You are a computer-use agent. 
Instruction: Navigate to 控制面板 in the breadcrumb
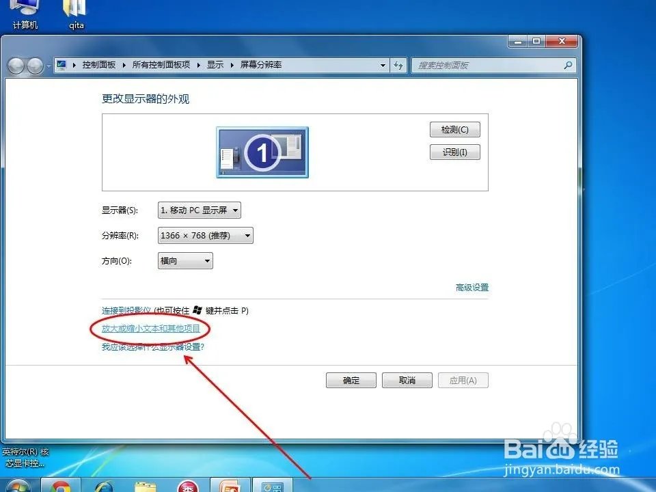(x=99, y=65)
